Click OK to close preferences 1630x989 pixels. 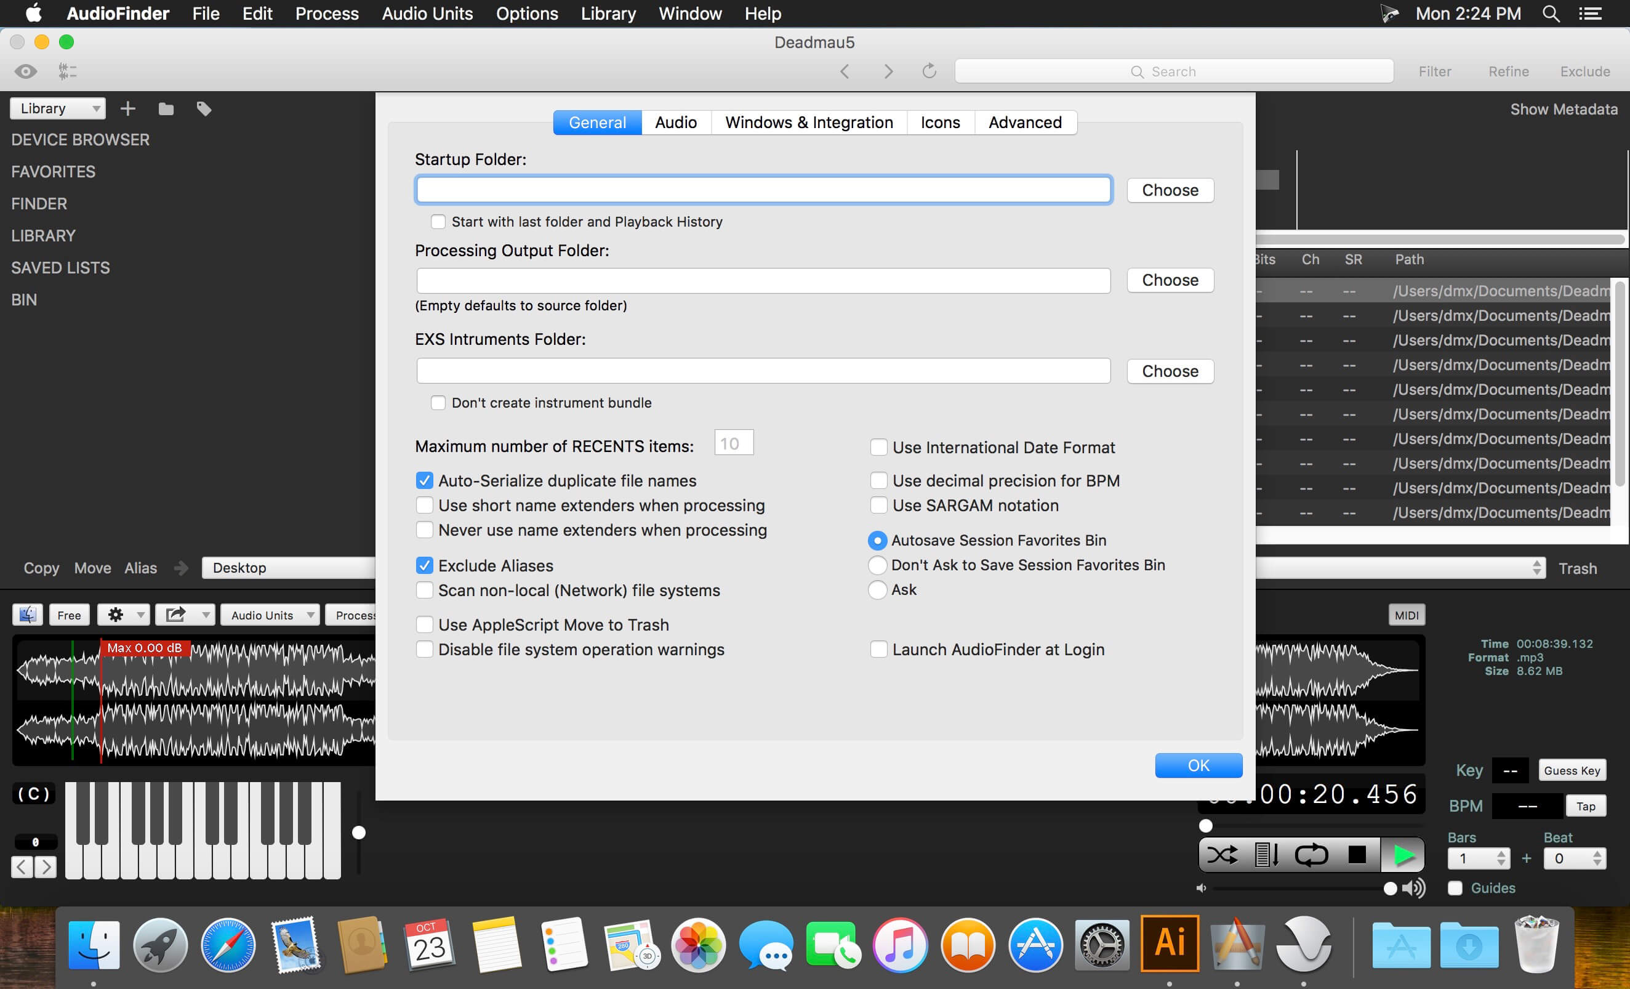1198,765
